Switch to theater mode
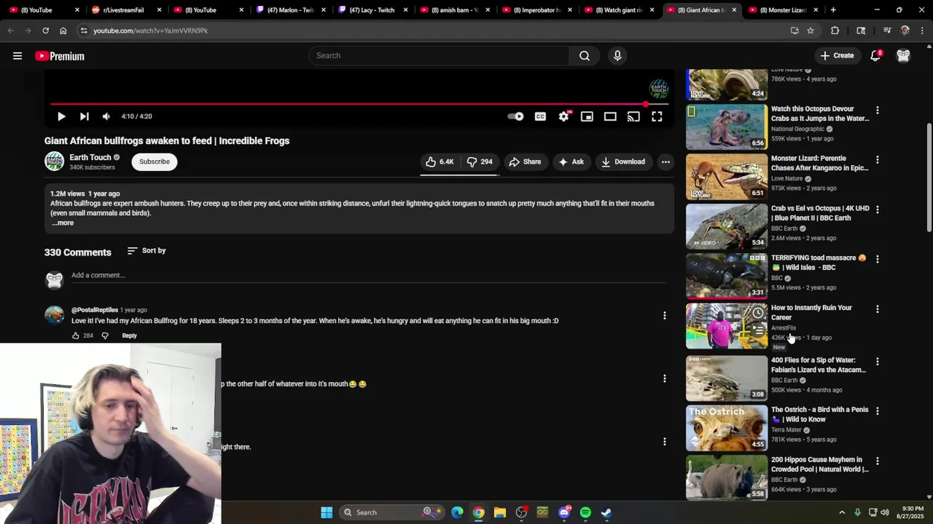 coord(610,116)
